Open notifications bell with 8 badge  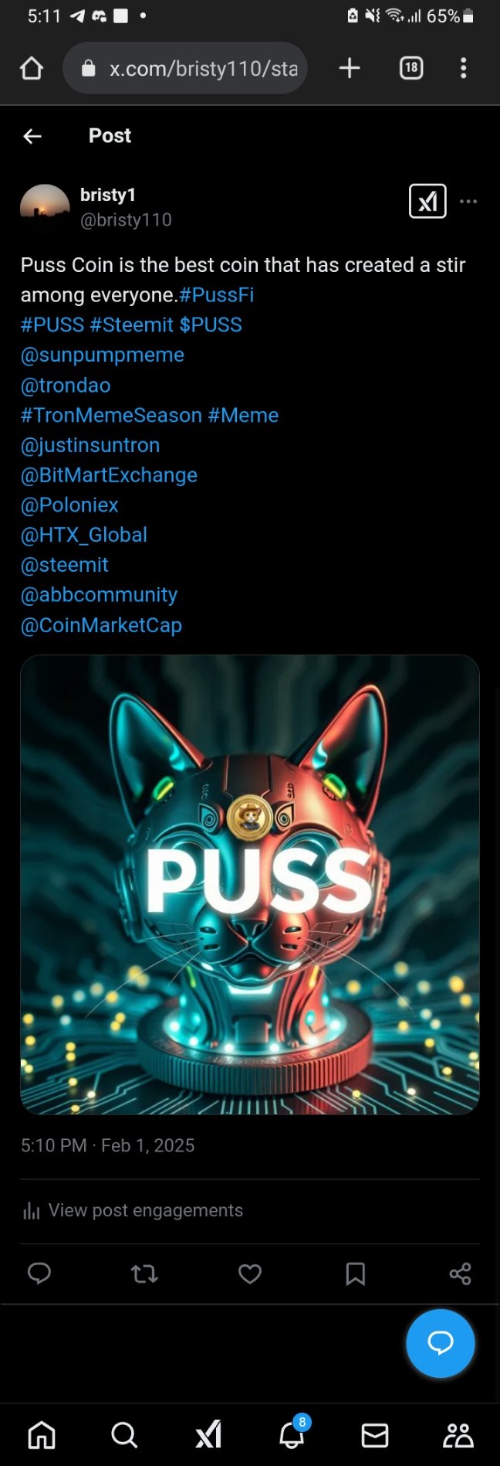coord(292,1435)
